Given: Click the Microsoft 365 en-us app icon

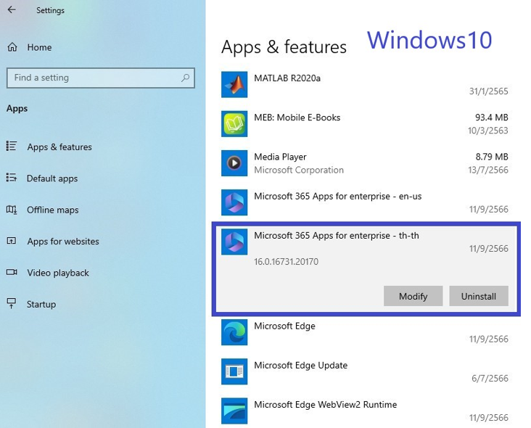Looking at the screenshot, I should (234, 202).
